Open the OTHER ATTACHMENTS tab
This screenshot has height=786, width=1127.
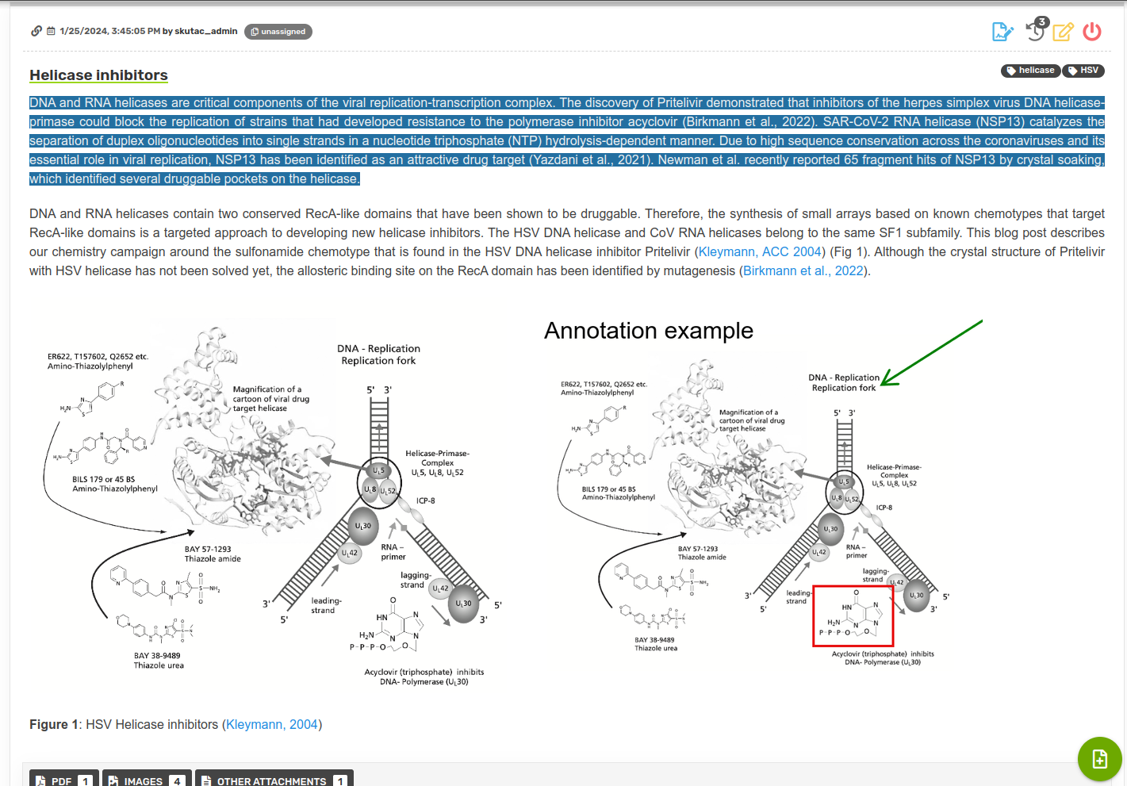tap(274, 780)
